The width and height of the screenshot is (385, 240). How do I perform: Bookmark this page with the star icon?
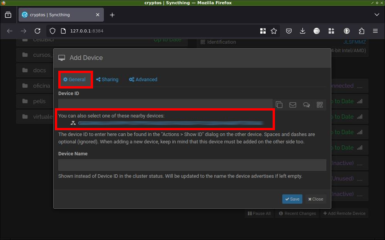274,31
